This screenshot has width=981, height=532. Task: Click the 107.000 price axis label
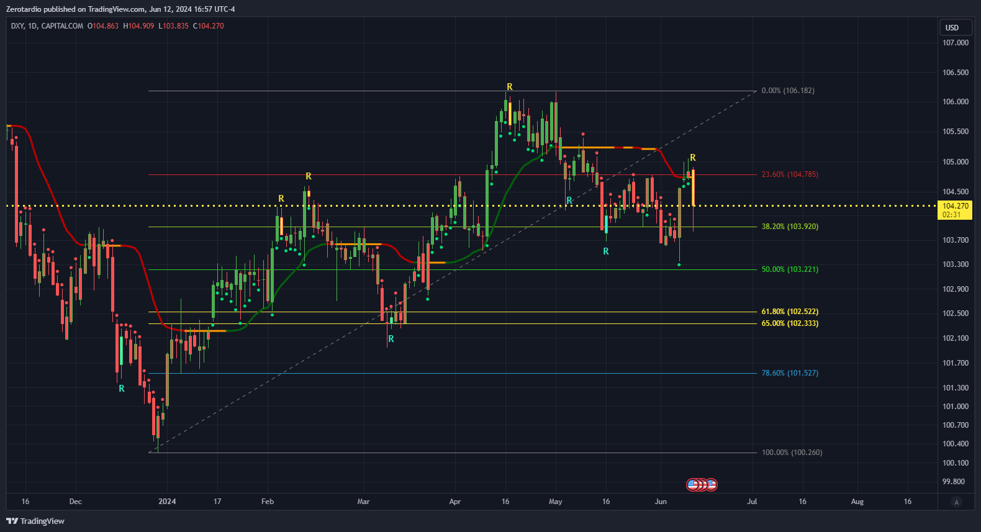click(x=956, y=43)
